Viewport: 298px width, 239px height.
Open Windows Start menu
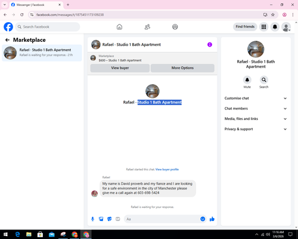[5, 234]
